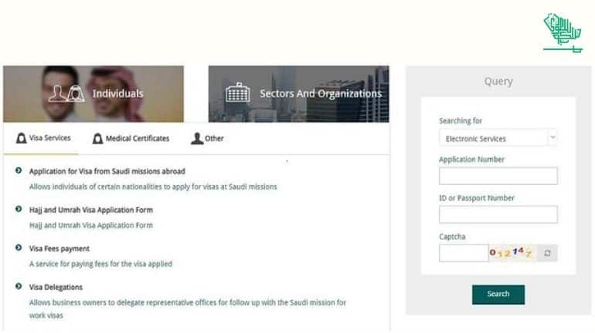Open the Searching for dropdown
The height and width of the screenshot is (333, 595).
tap(498, 138)
